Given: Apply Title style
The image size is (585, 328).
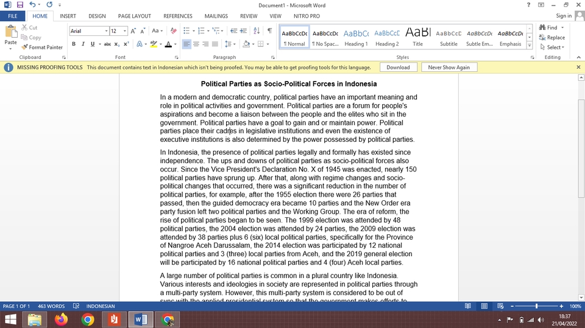Looking at the screenshot, I should click(418, 37).
